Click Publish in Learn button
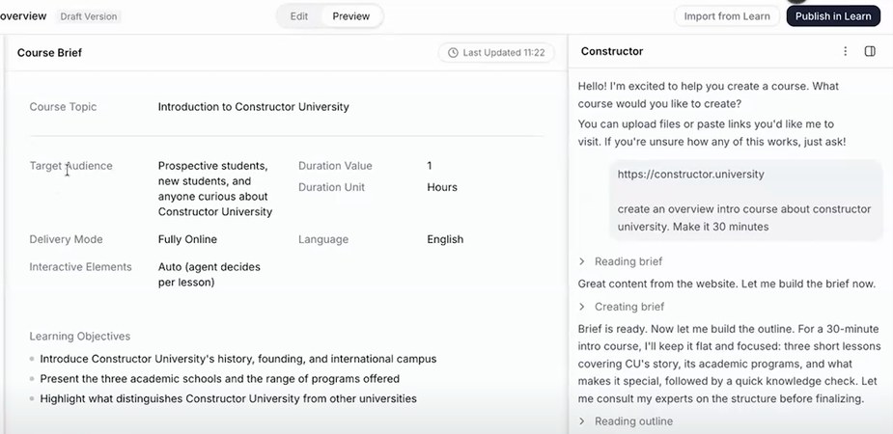The image size is (893, 434). tap(833, 16)
